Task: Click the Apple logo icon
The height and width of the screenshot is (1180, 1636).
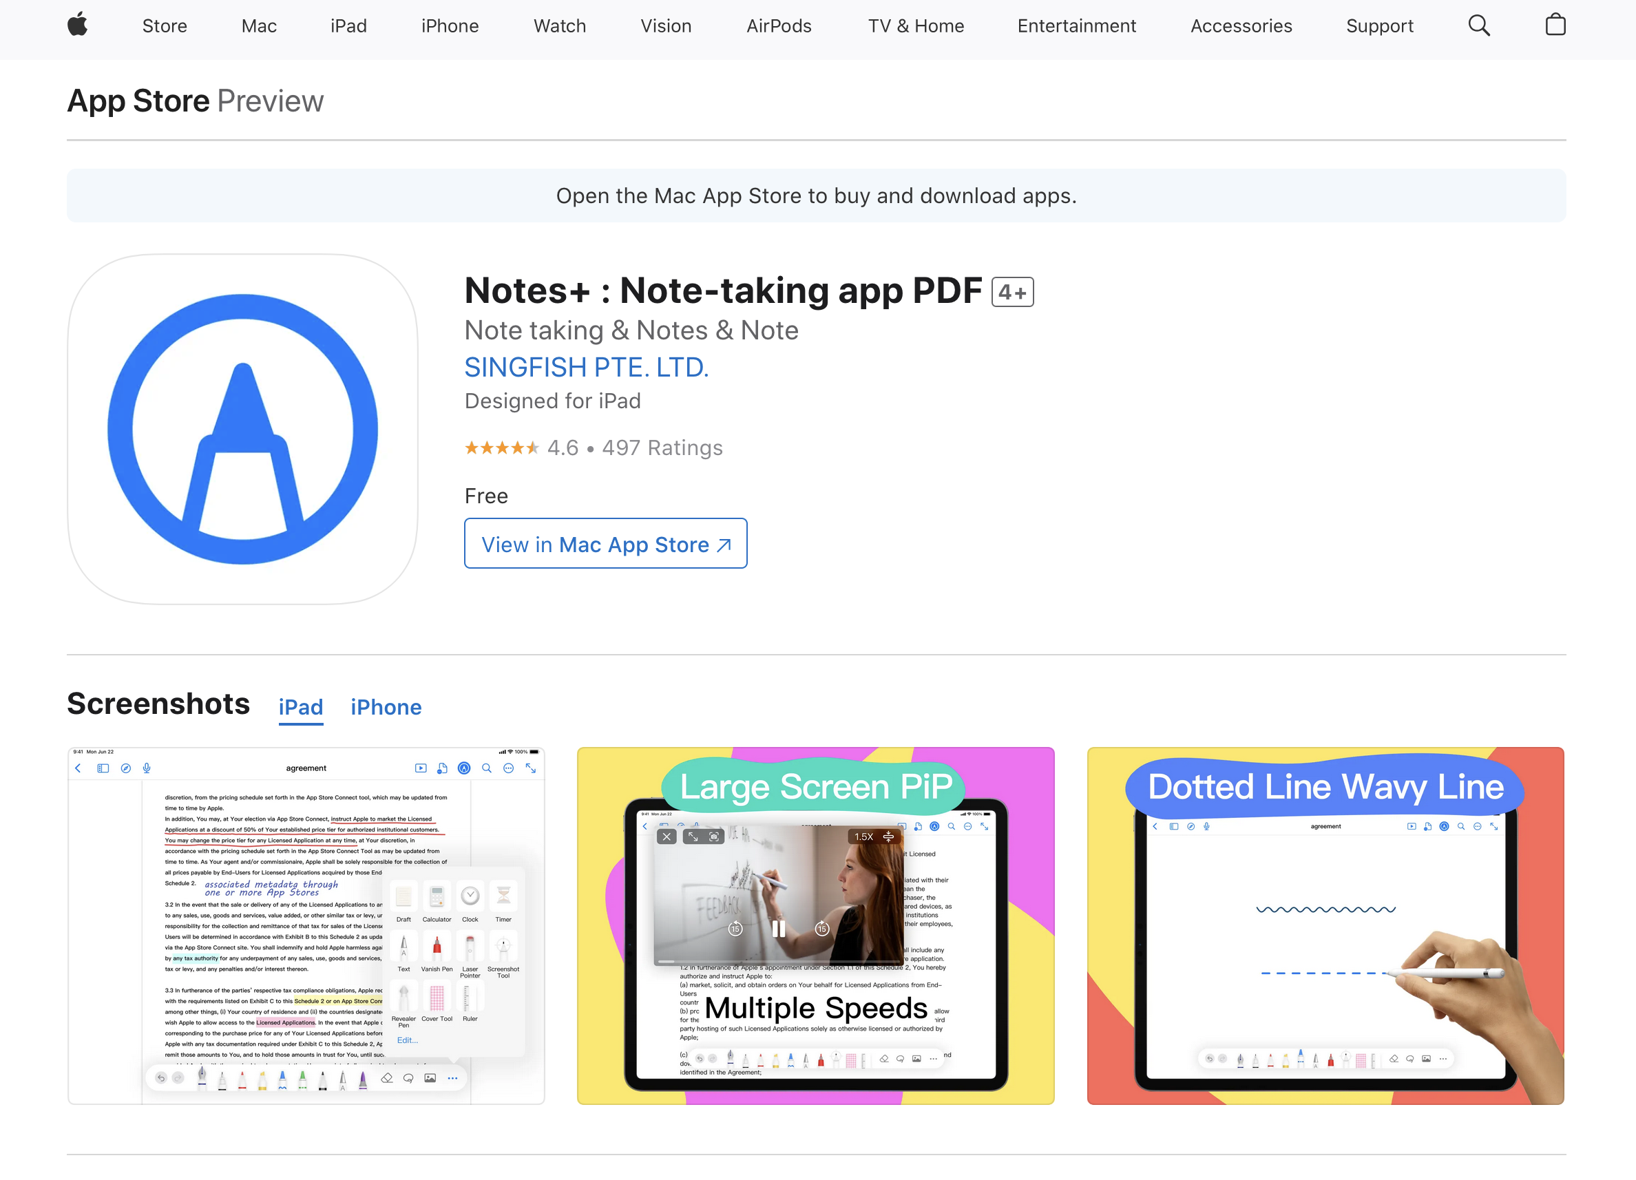Action: (x=77, y=25)
